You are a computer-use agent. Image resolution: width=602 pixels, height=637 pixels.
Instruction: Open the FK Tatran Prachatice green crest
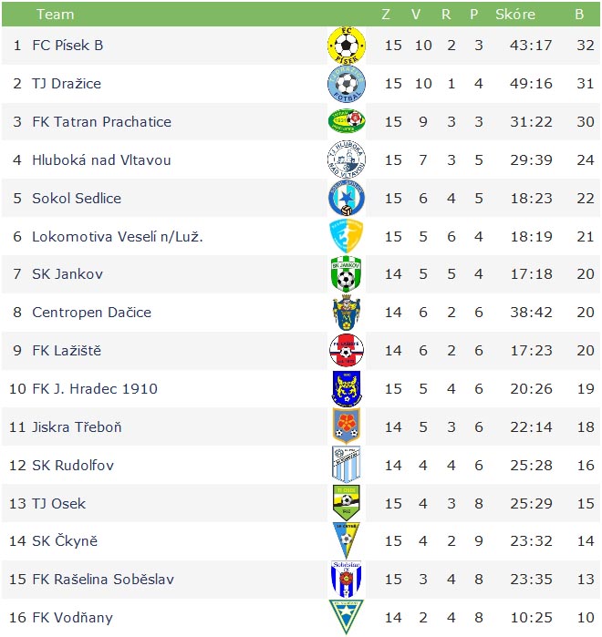pyautogui.click(x=347, y=121)
